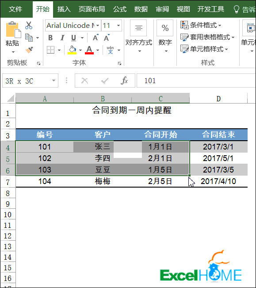This screenshot has height=288, width=256.
Task: Switch to the Review (审阅) tab
Action: (162, 9)
